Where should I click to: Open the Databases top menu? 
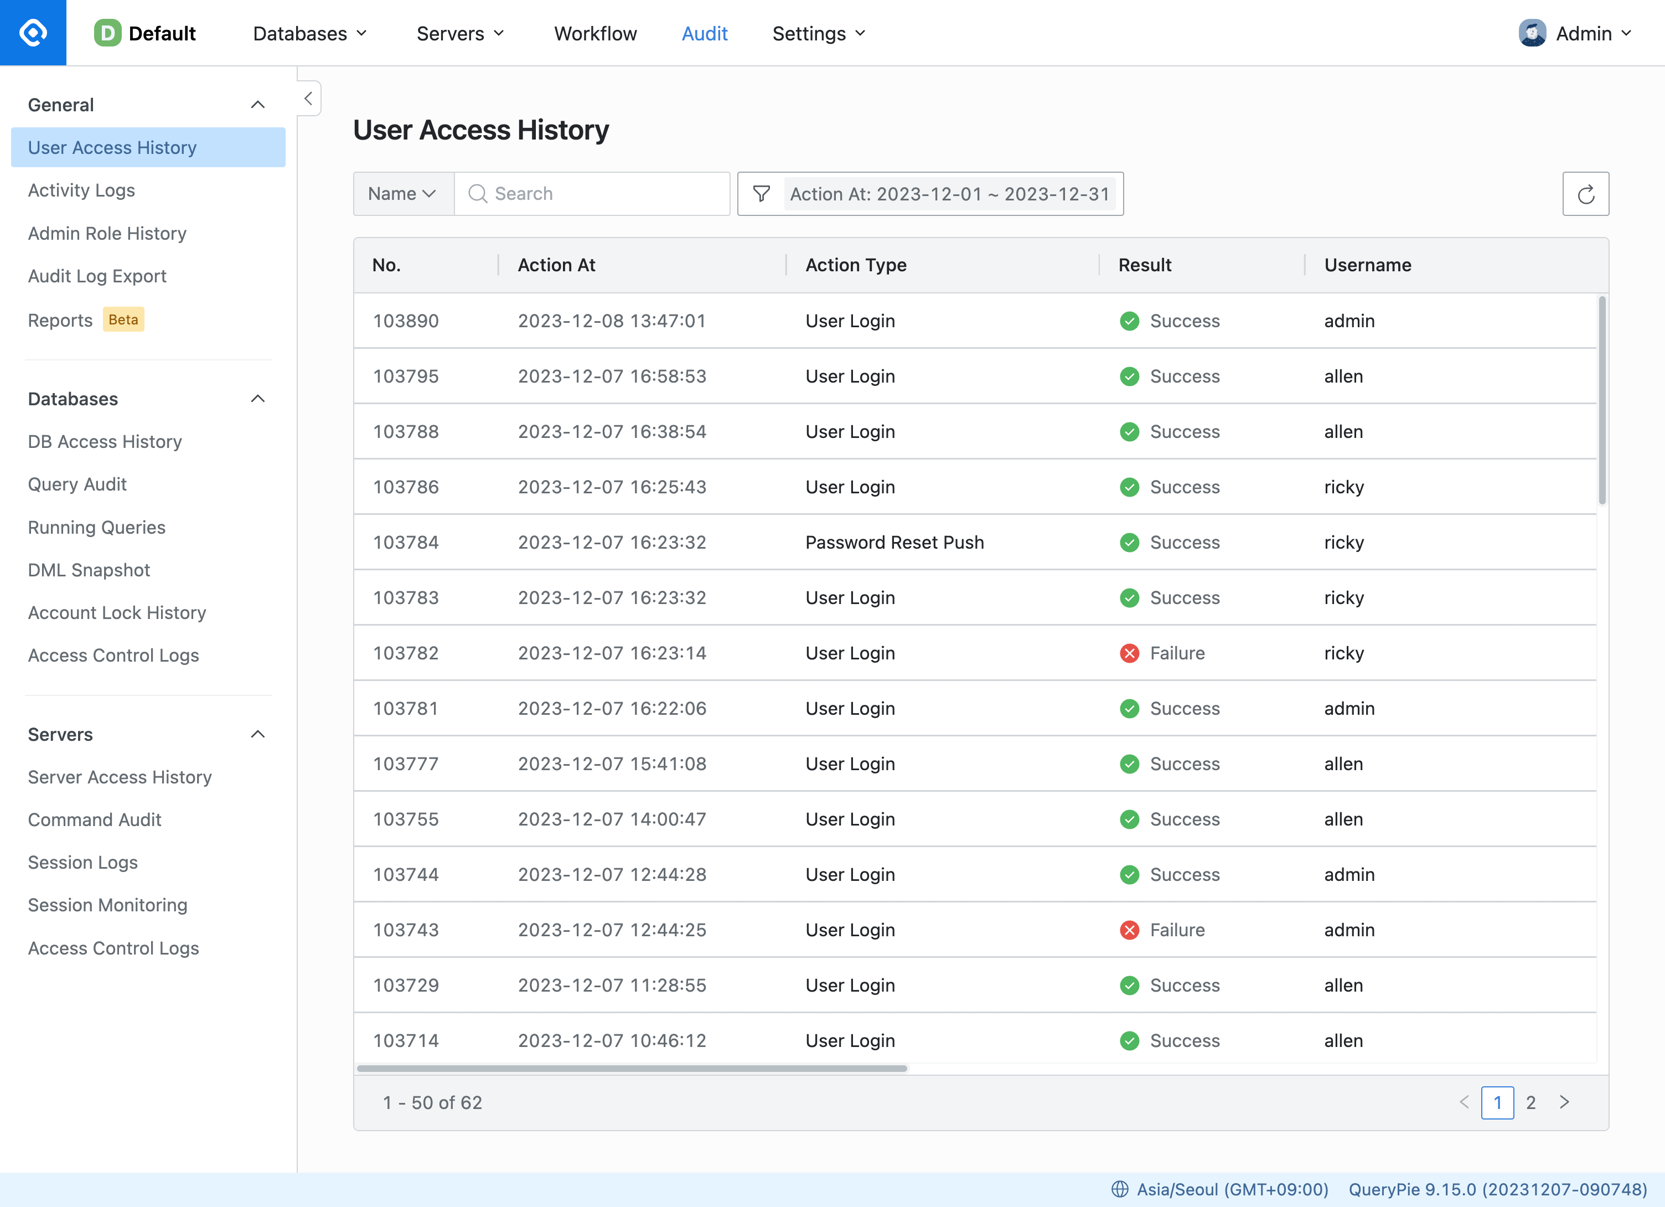(x=310, y=33)
